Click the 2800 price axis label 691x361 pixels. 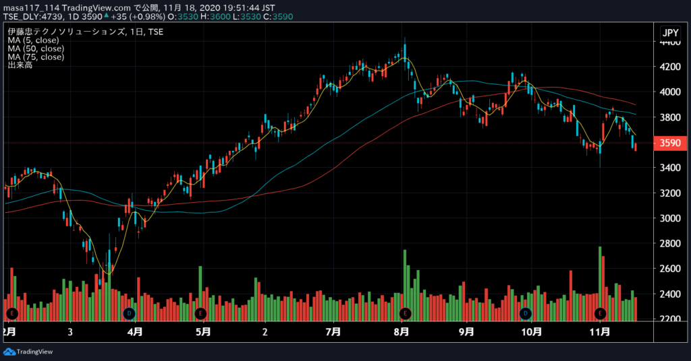coord(670,243)
